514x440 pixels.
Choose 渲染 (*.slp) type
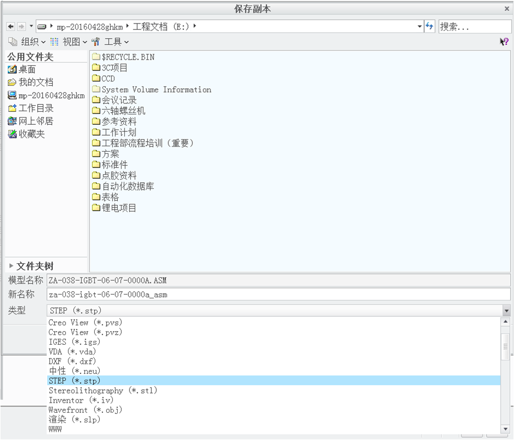[x=274, y=419]
